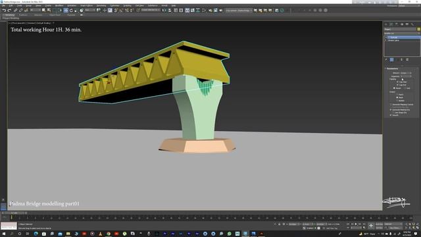Select the Bind to Space Warp tool
421x237 pixels.
[26, 11]
